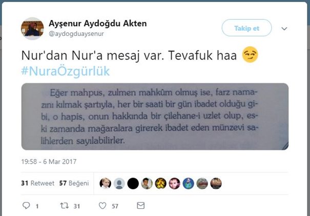Open the #NuraÖzgürlük hashtag link
This screenshot has height=216, width=310.
pyautogui.click(x=66, y=71)
